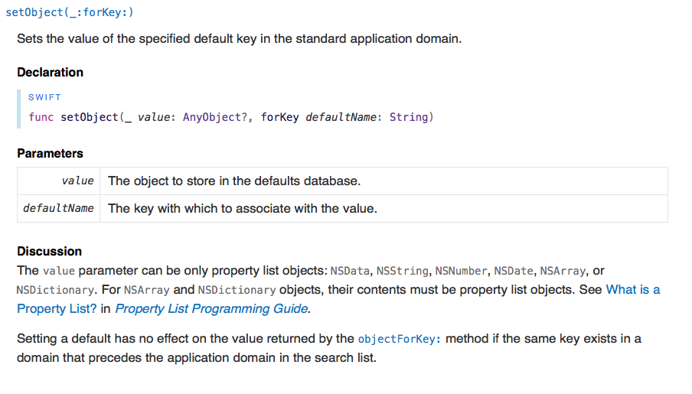Image resolution: width=692 pixels, height=394 pixels.
Task: Click the NSData code term in Discussion
Action: coord(349,271)
